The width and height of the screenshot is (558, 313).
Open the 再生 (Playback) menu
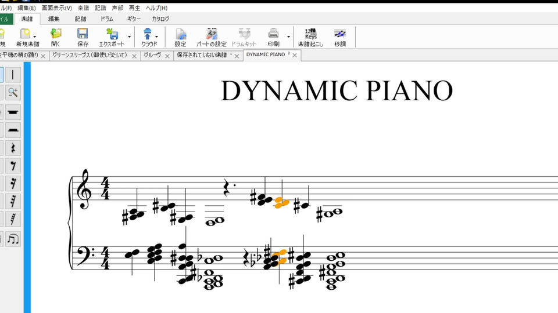[134, 8]
